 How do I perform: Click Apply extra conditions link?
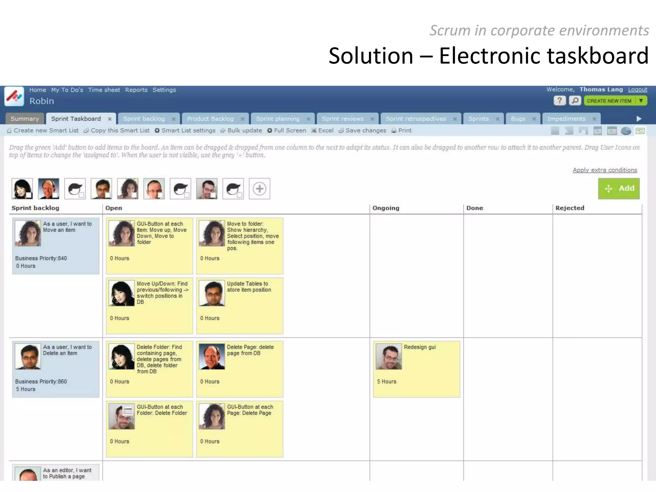[x=604, y=170]
